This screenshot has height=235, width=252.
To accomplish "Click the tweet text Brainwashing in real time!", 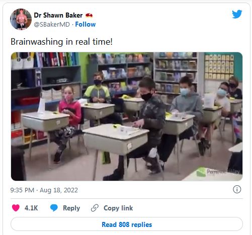I will click(61, 42).
